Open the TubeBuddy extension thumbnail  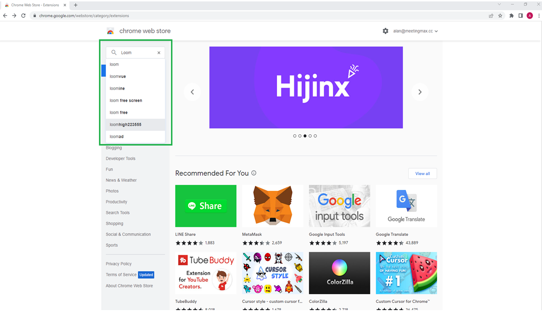pos(206,273)
